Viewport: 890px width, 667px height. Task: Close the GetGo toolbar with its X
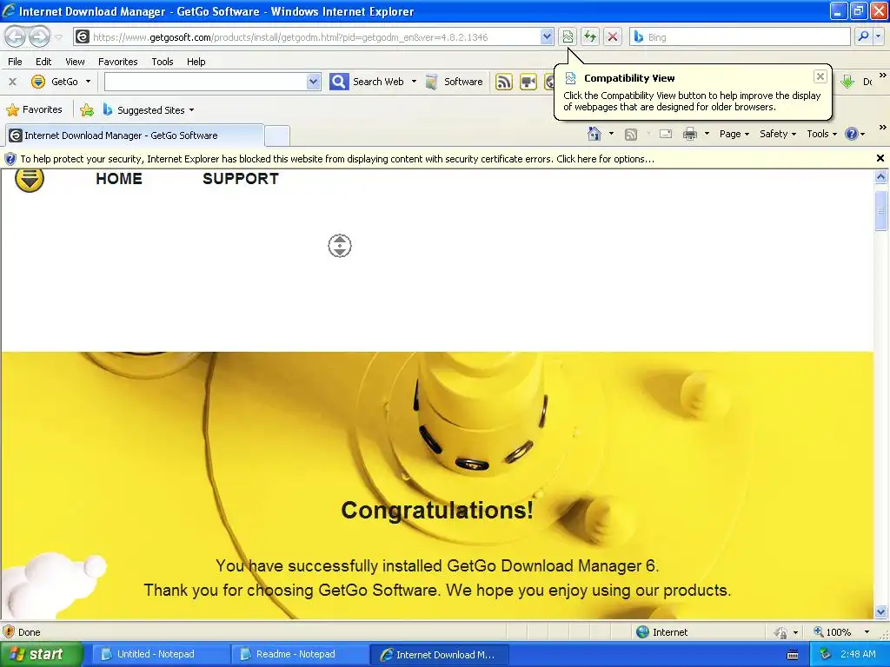[x=12, y=82]
